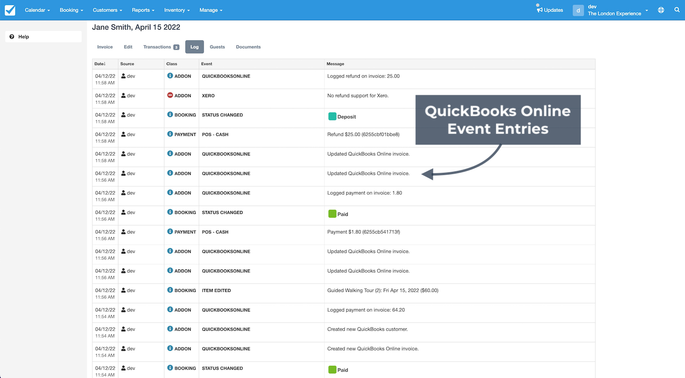The width and height of the screenshot is (685, 378).
Task: Click 'Logged refund on invoice: 25.00' message
Action: click(364, 76)
